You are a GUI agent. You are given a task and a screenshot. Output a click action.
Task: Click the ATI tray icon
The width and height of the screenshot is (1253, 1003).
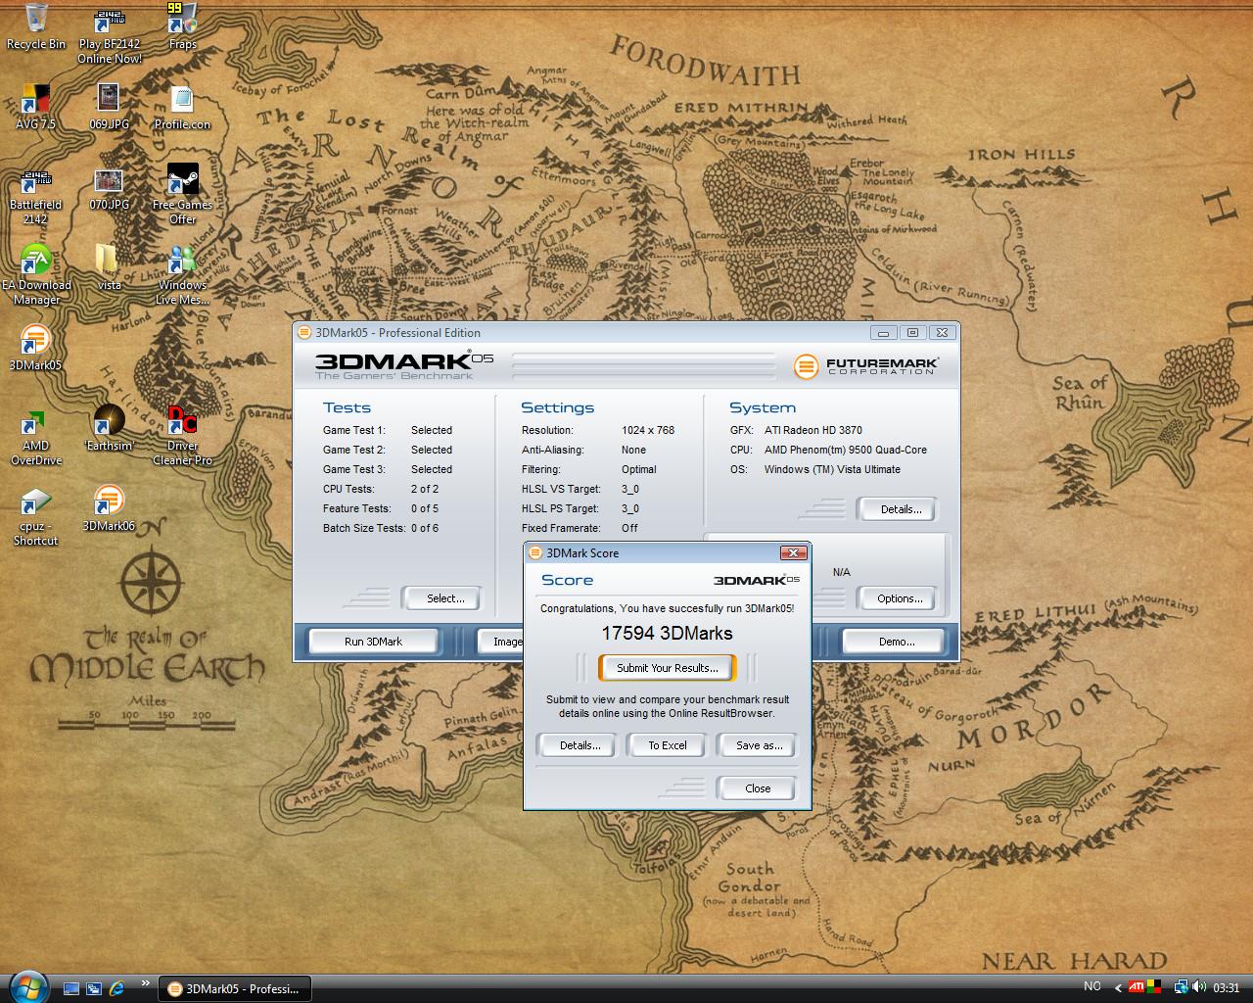pos(1137,987)
